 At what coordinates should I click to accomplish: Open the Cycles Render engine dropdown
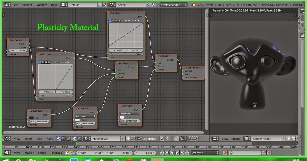pyautogui.click(x=173, y=5)
